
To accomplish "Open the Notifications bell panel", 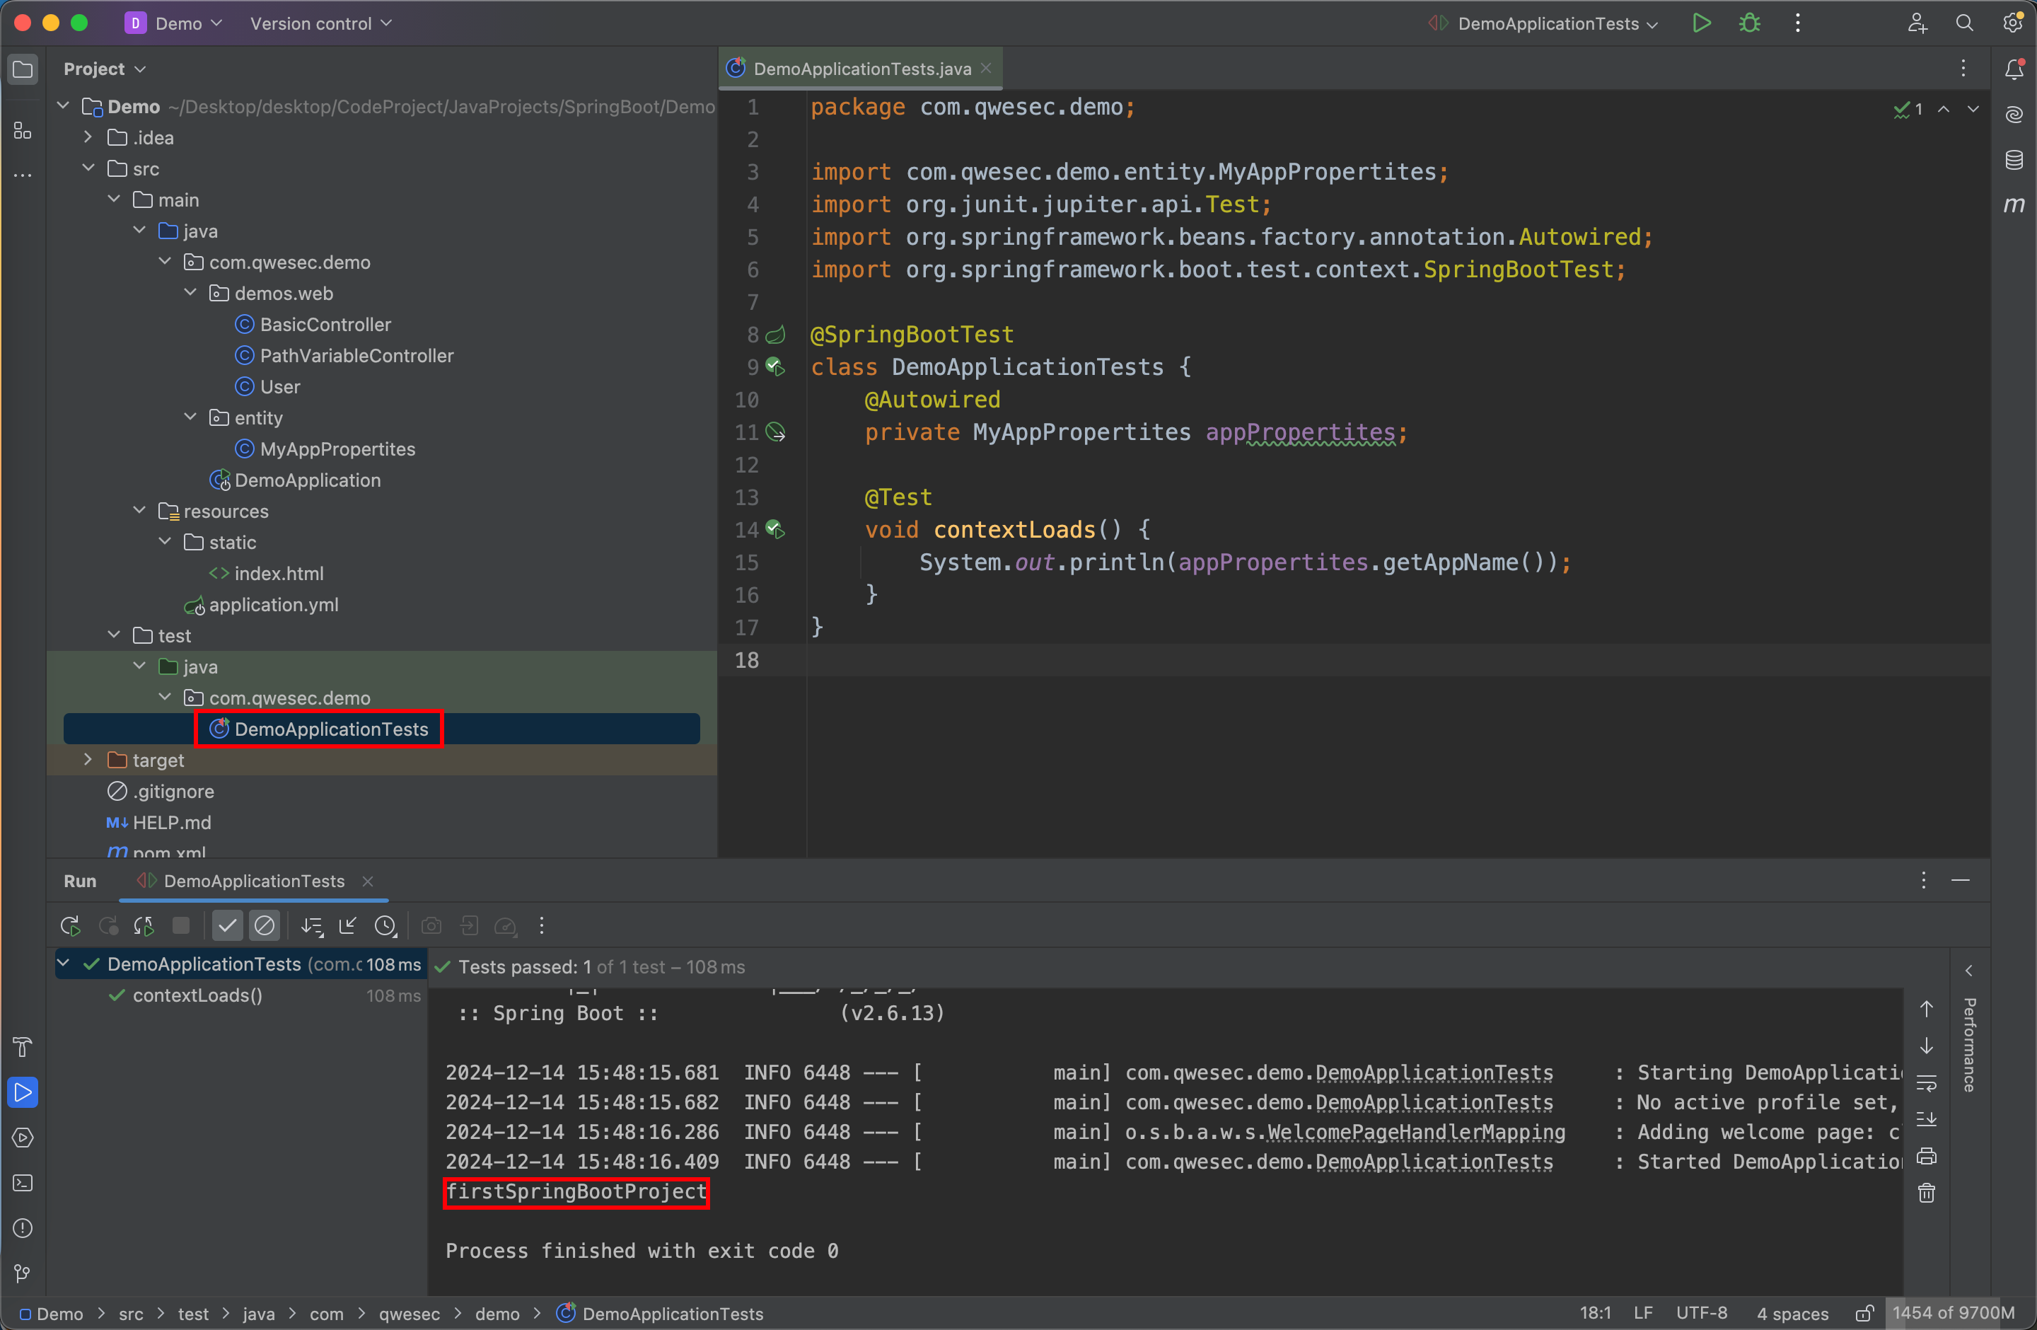I will [x=2014, y=69].
